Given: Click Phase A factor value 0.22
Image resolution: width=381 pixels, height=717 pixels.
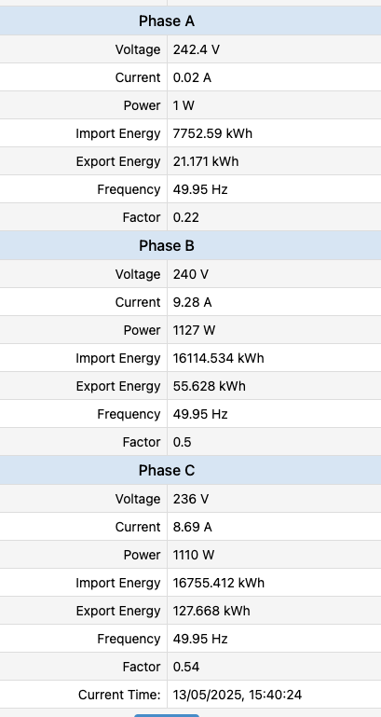Looking at the screenshot, I should click(x=186, y=217).
